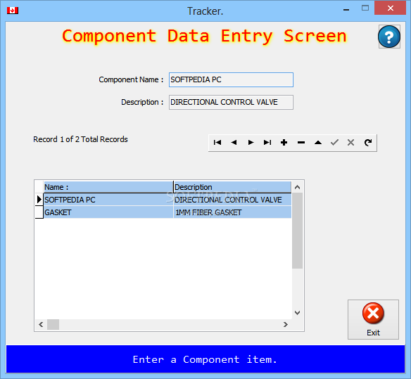Image resolution: width=411 pixels, height=379 pixels.
Task: Delete record minus icon
Action: [301, 143]
